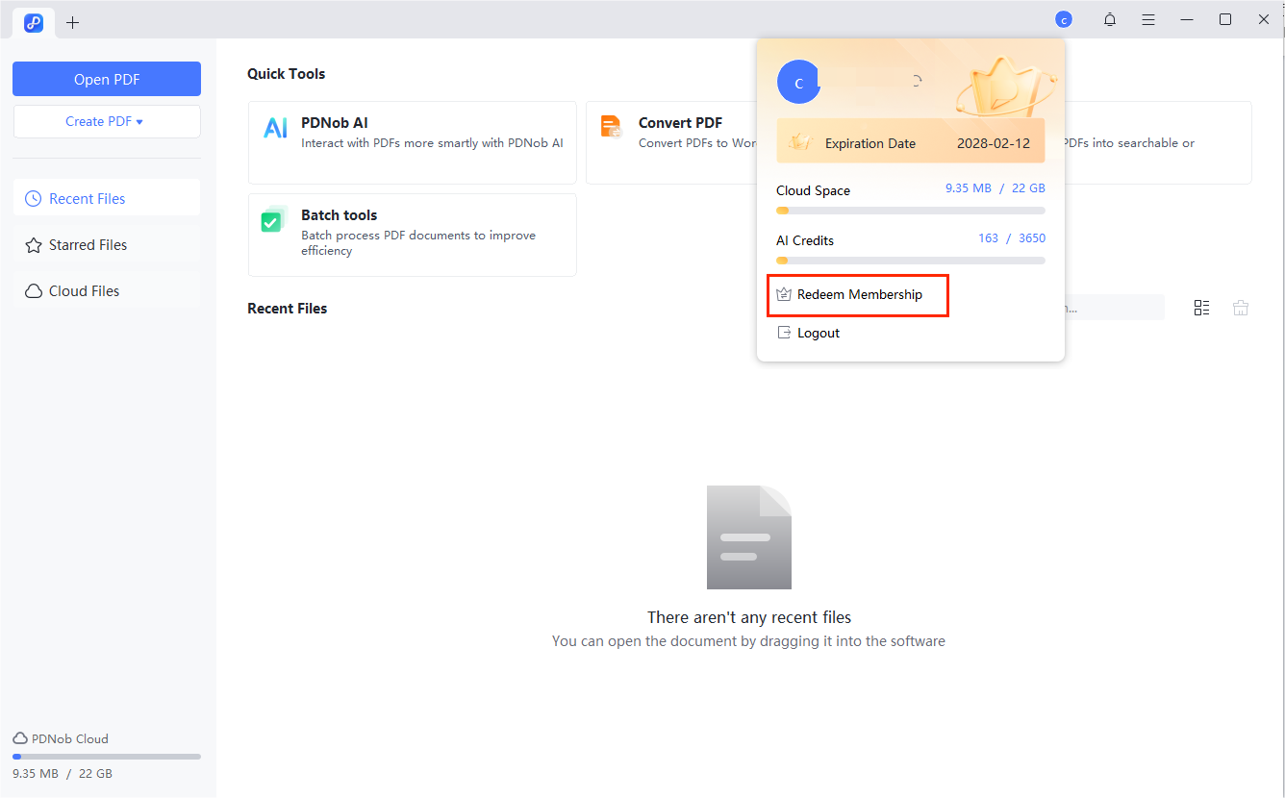
Task: Click the PDNob home tab icon
Action: [34, 21]
